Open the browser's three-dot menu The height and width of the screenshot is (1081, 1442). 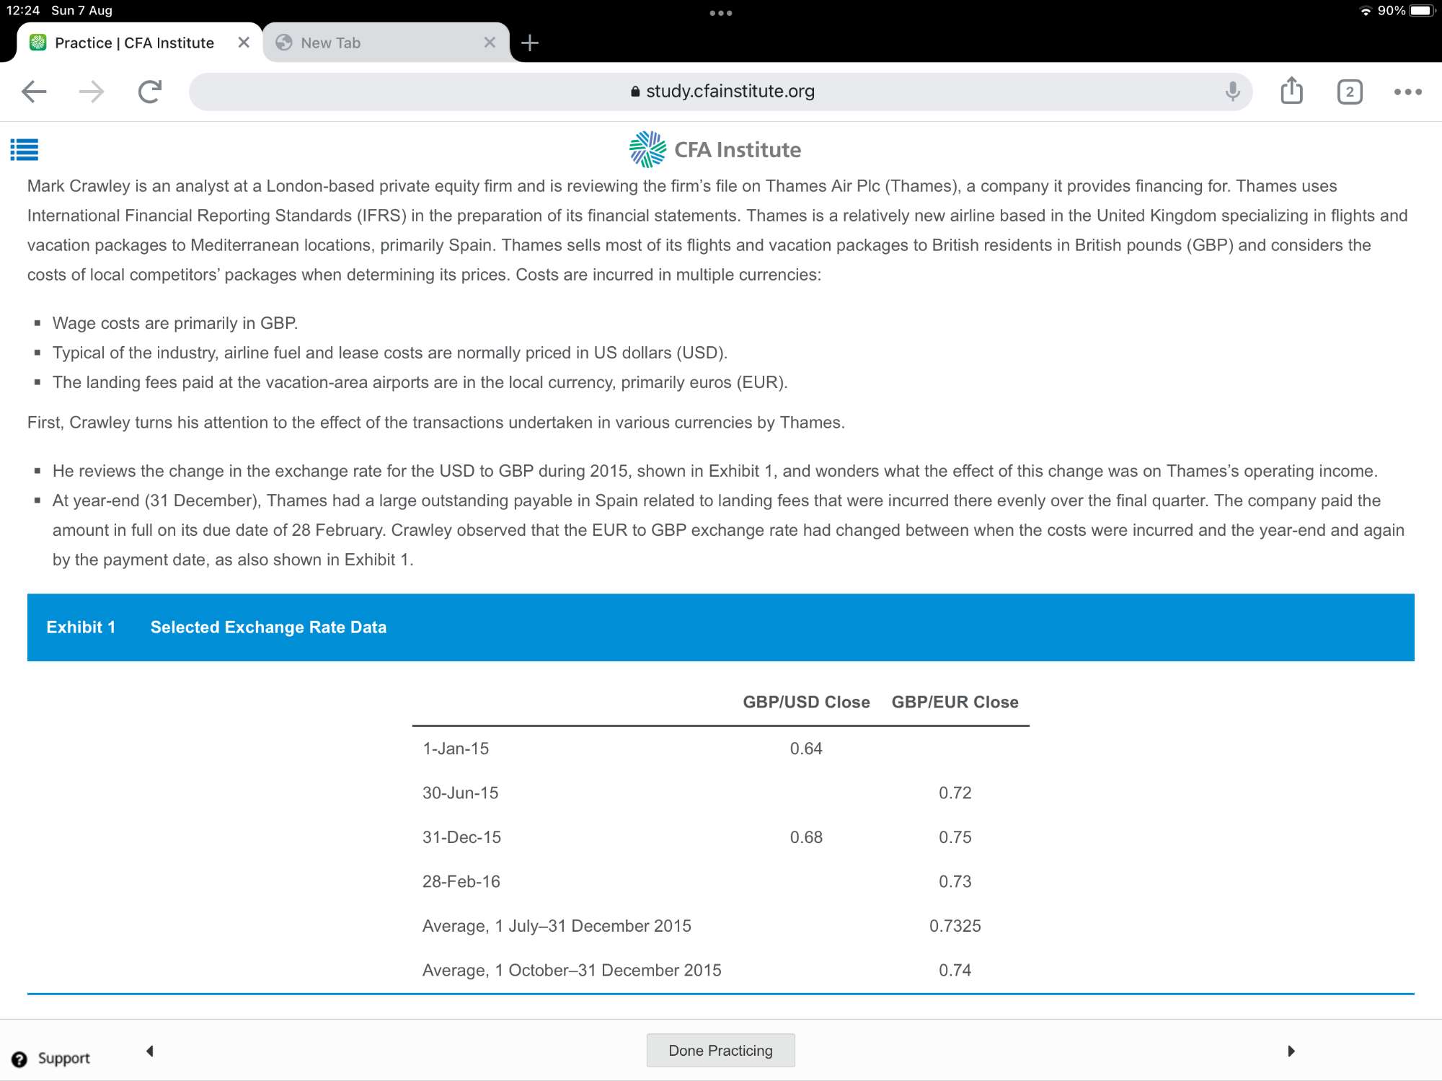click(1407, 92)
